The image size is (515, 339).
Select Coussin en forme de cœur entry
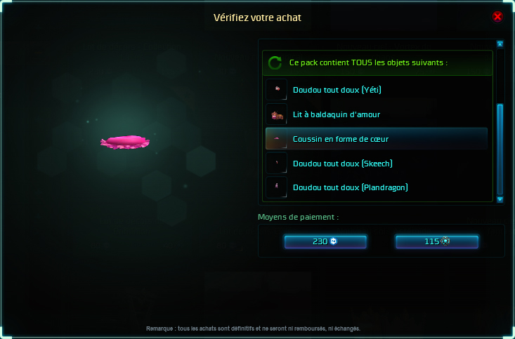point(377,138)
